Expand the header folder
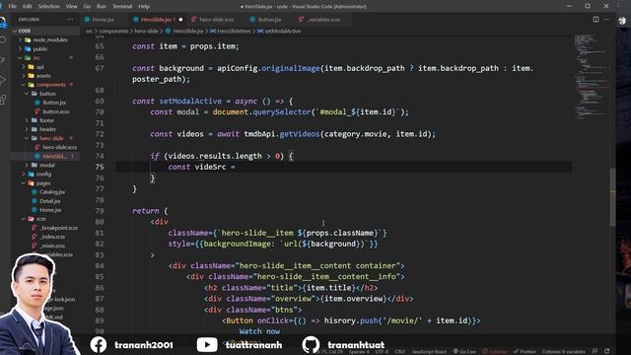This screenshot has height=355, width=631. 45,129
